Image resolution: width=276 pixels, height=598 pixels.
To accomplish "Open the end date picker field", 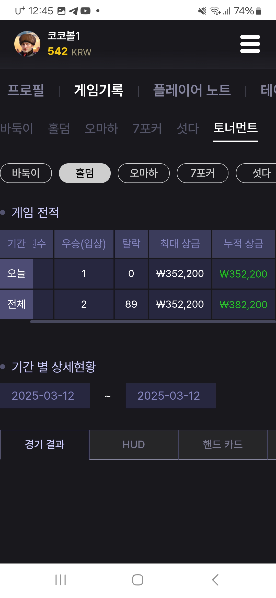I will [171, 396].
